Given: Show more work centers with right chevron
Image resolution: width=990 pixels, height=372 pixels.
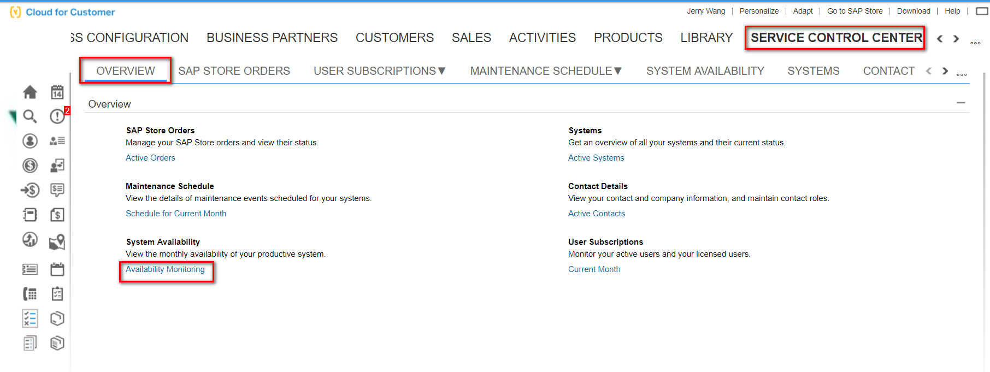Looking at the screenshot, I should coord(956,39).
